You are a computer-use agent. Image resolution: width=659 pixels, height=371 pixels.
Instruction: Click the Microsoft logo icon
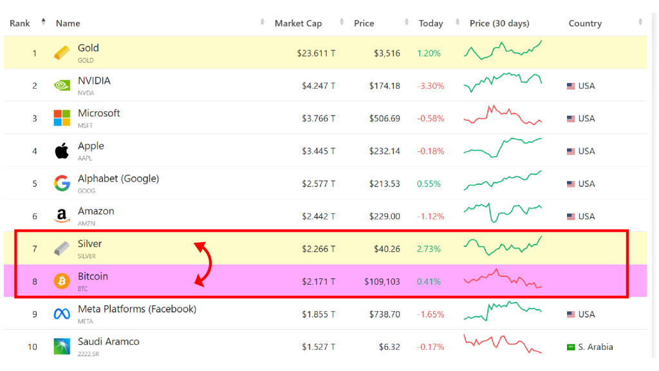click(62, 119)
